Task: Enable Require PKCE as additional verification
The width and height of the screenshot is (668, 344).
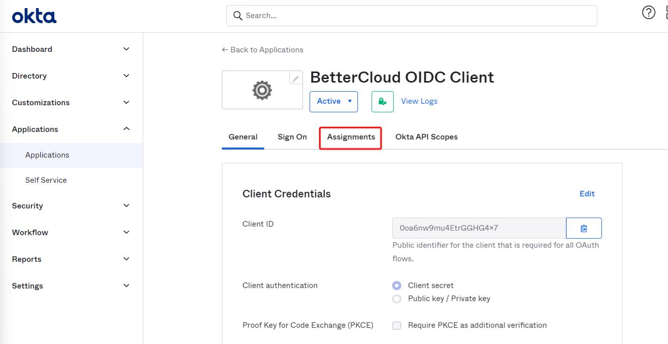Action: [x=397, y=325]
